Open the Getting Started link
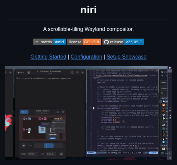This screenshot has height=165, width=177. click(x=48, y=57)
